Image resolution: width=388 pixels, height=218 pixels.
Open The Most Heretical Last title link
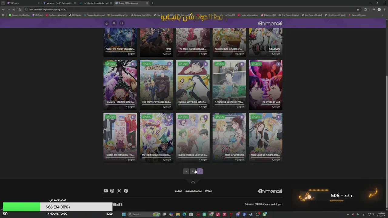(192, 49)
